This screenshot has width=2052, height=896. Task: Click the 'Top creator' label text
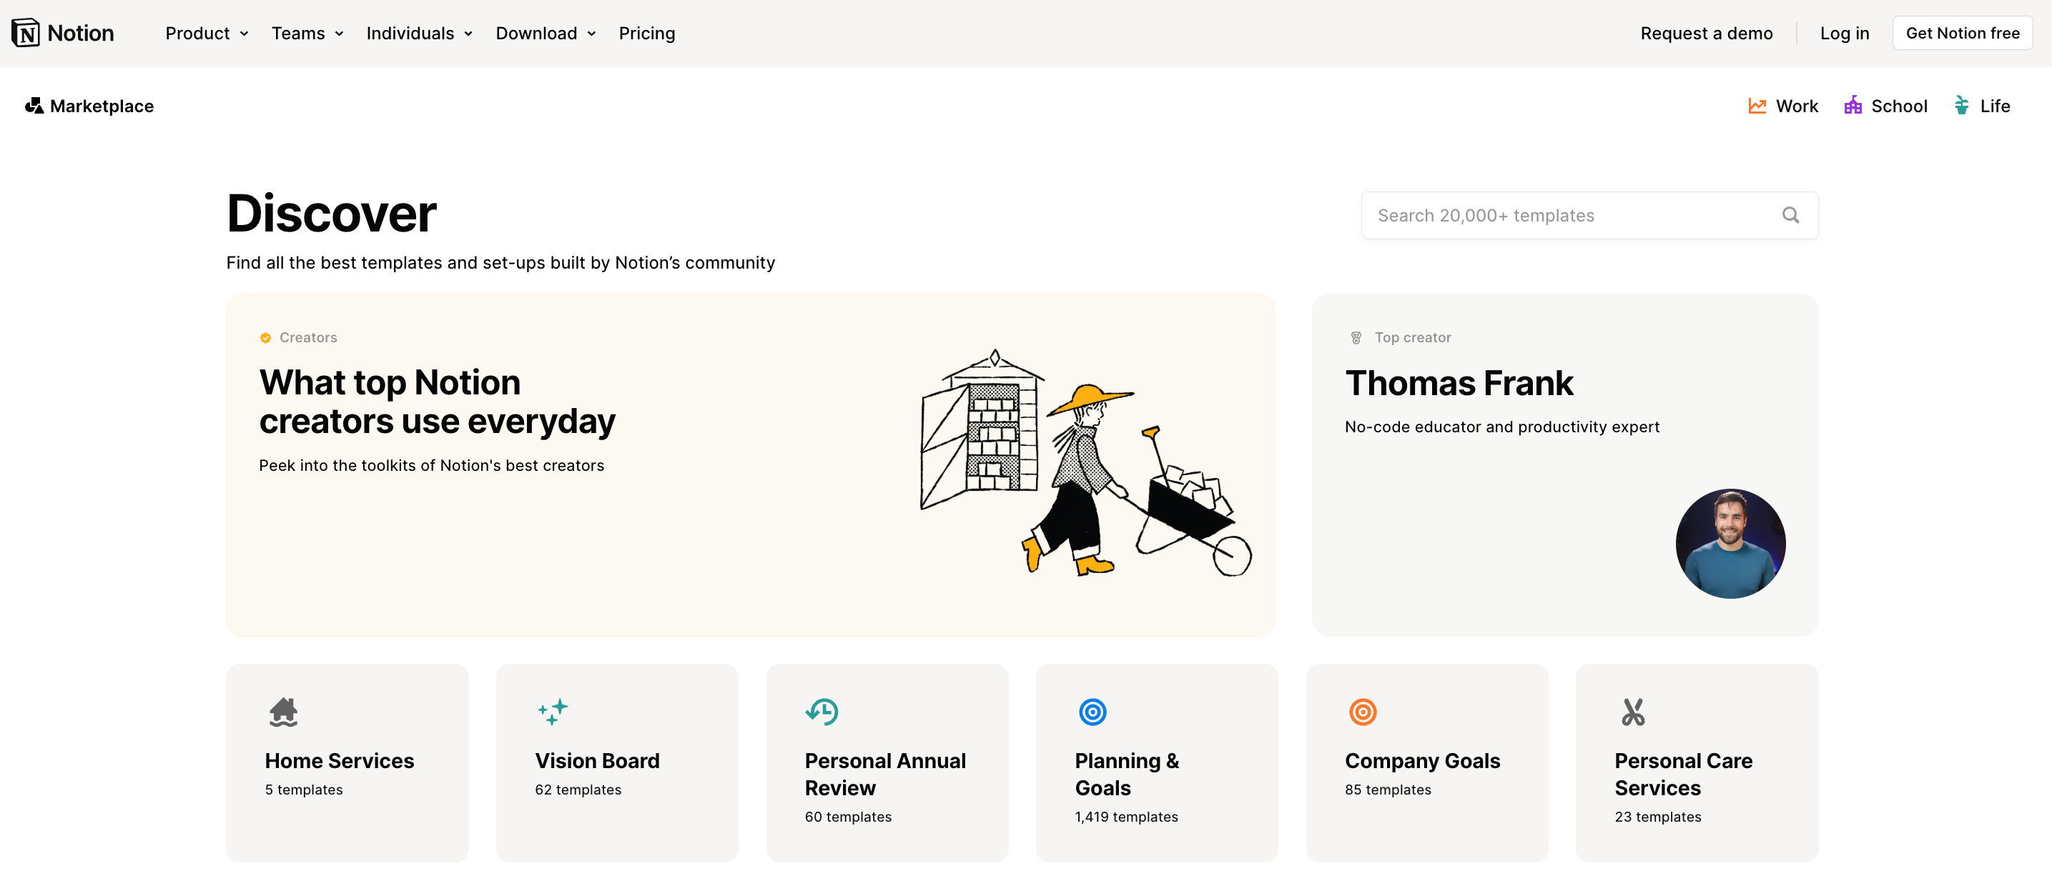tap(1412, 337)
